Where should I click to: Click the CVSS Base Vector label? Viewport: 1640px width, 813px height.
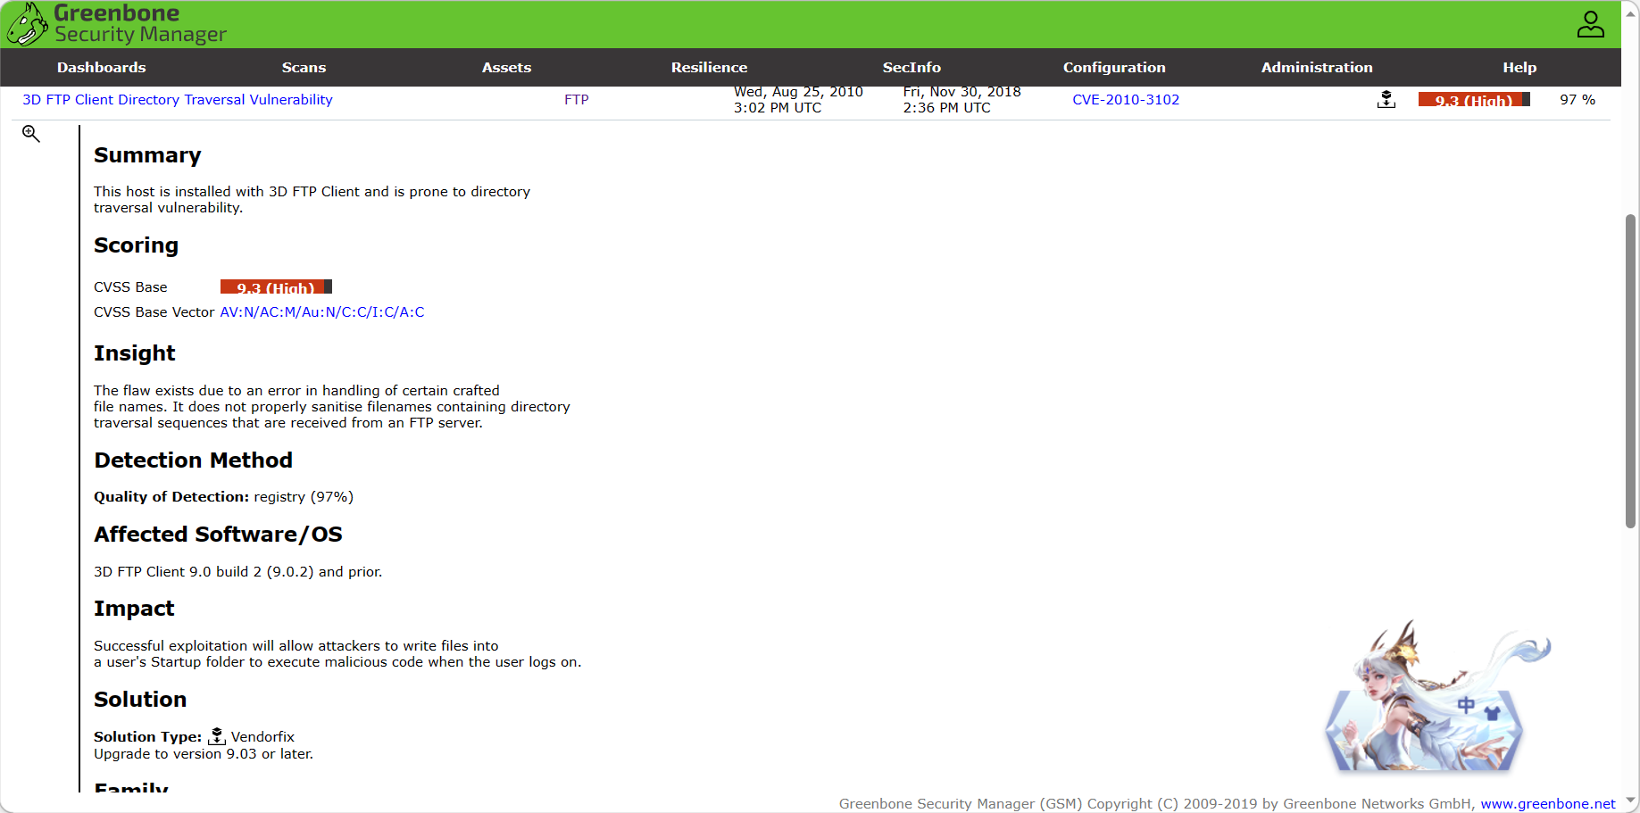(154, 312)
